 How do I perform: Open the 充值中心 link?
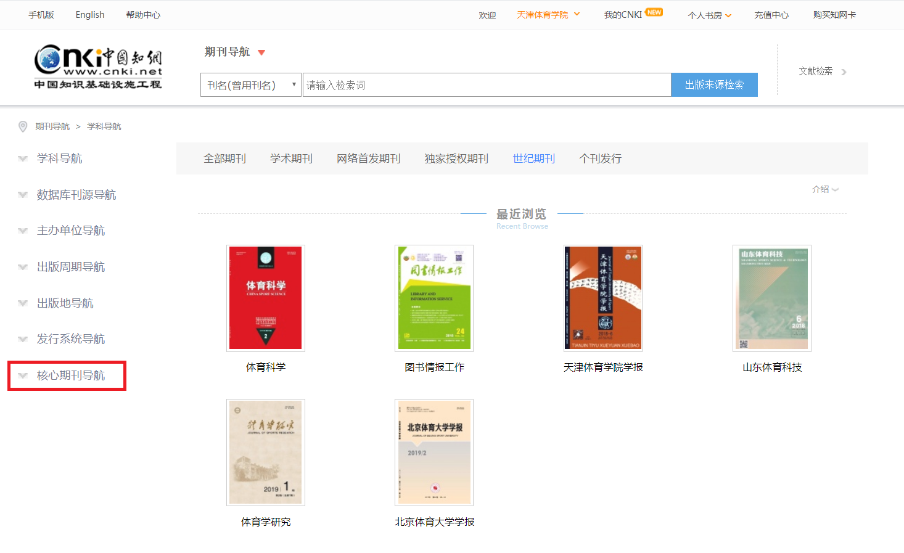771,15
